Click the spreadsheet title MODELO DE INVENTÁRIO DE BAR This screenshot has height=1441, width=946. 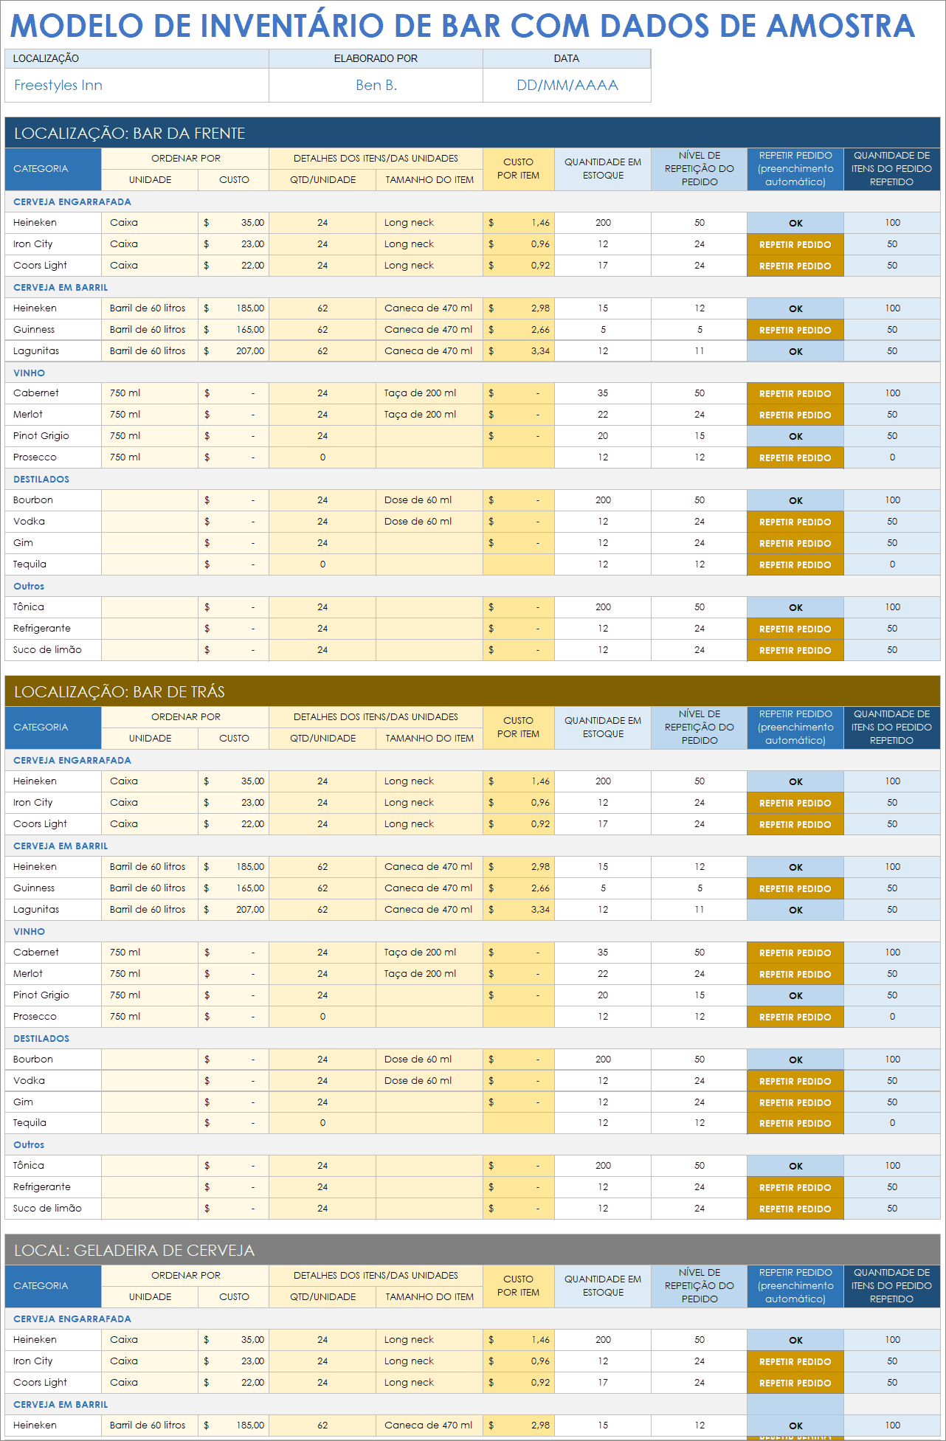tap(463, 25)
